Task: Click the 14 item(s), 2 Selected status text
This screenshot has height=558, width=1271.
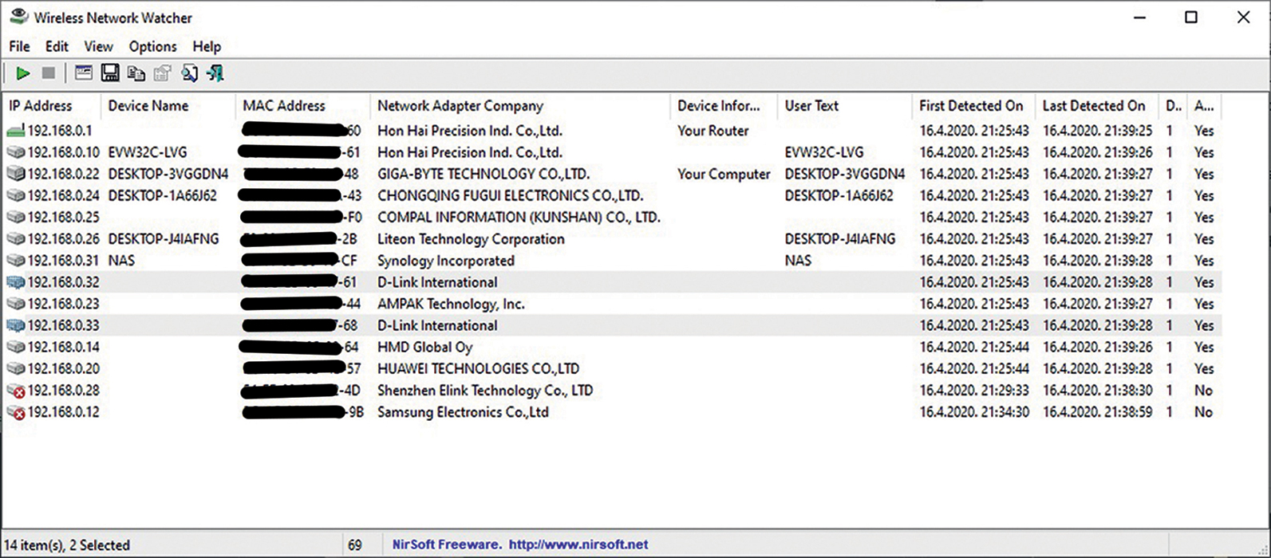Action: pos(67,545)
